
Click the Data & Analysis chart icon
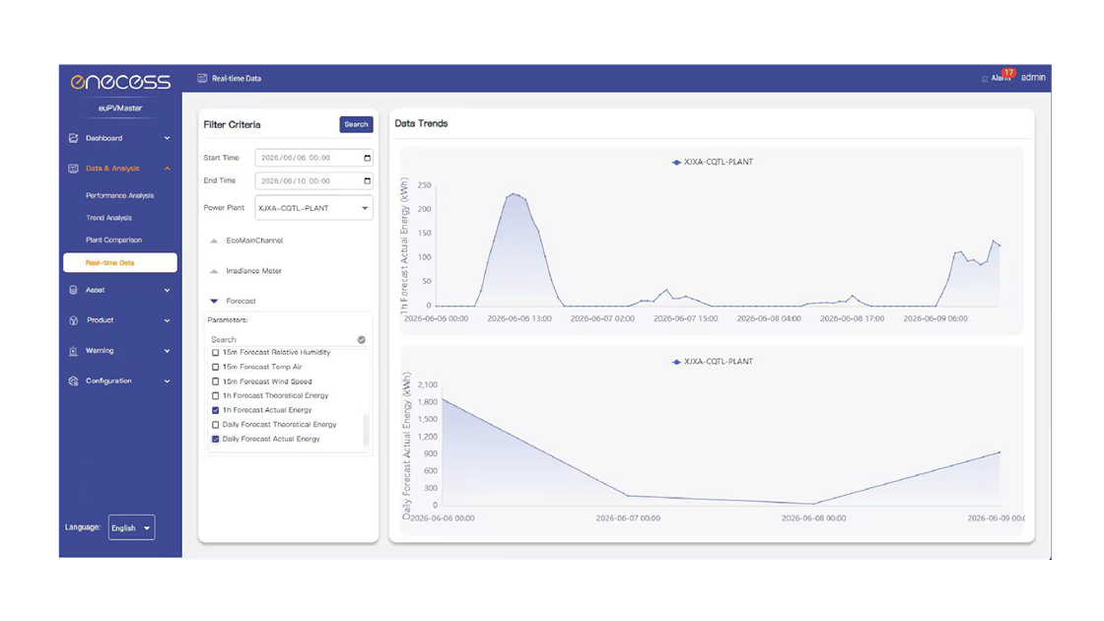pyautogui.click(x=73, y=169)
